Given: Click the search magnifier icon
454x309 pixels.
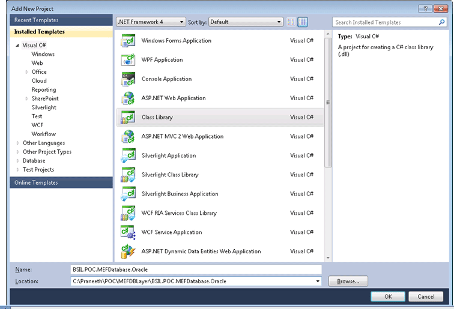Looking at the screenshot, I should pyautogui.click(x=441, y=22).
